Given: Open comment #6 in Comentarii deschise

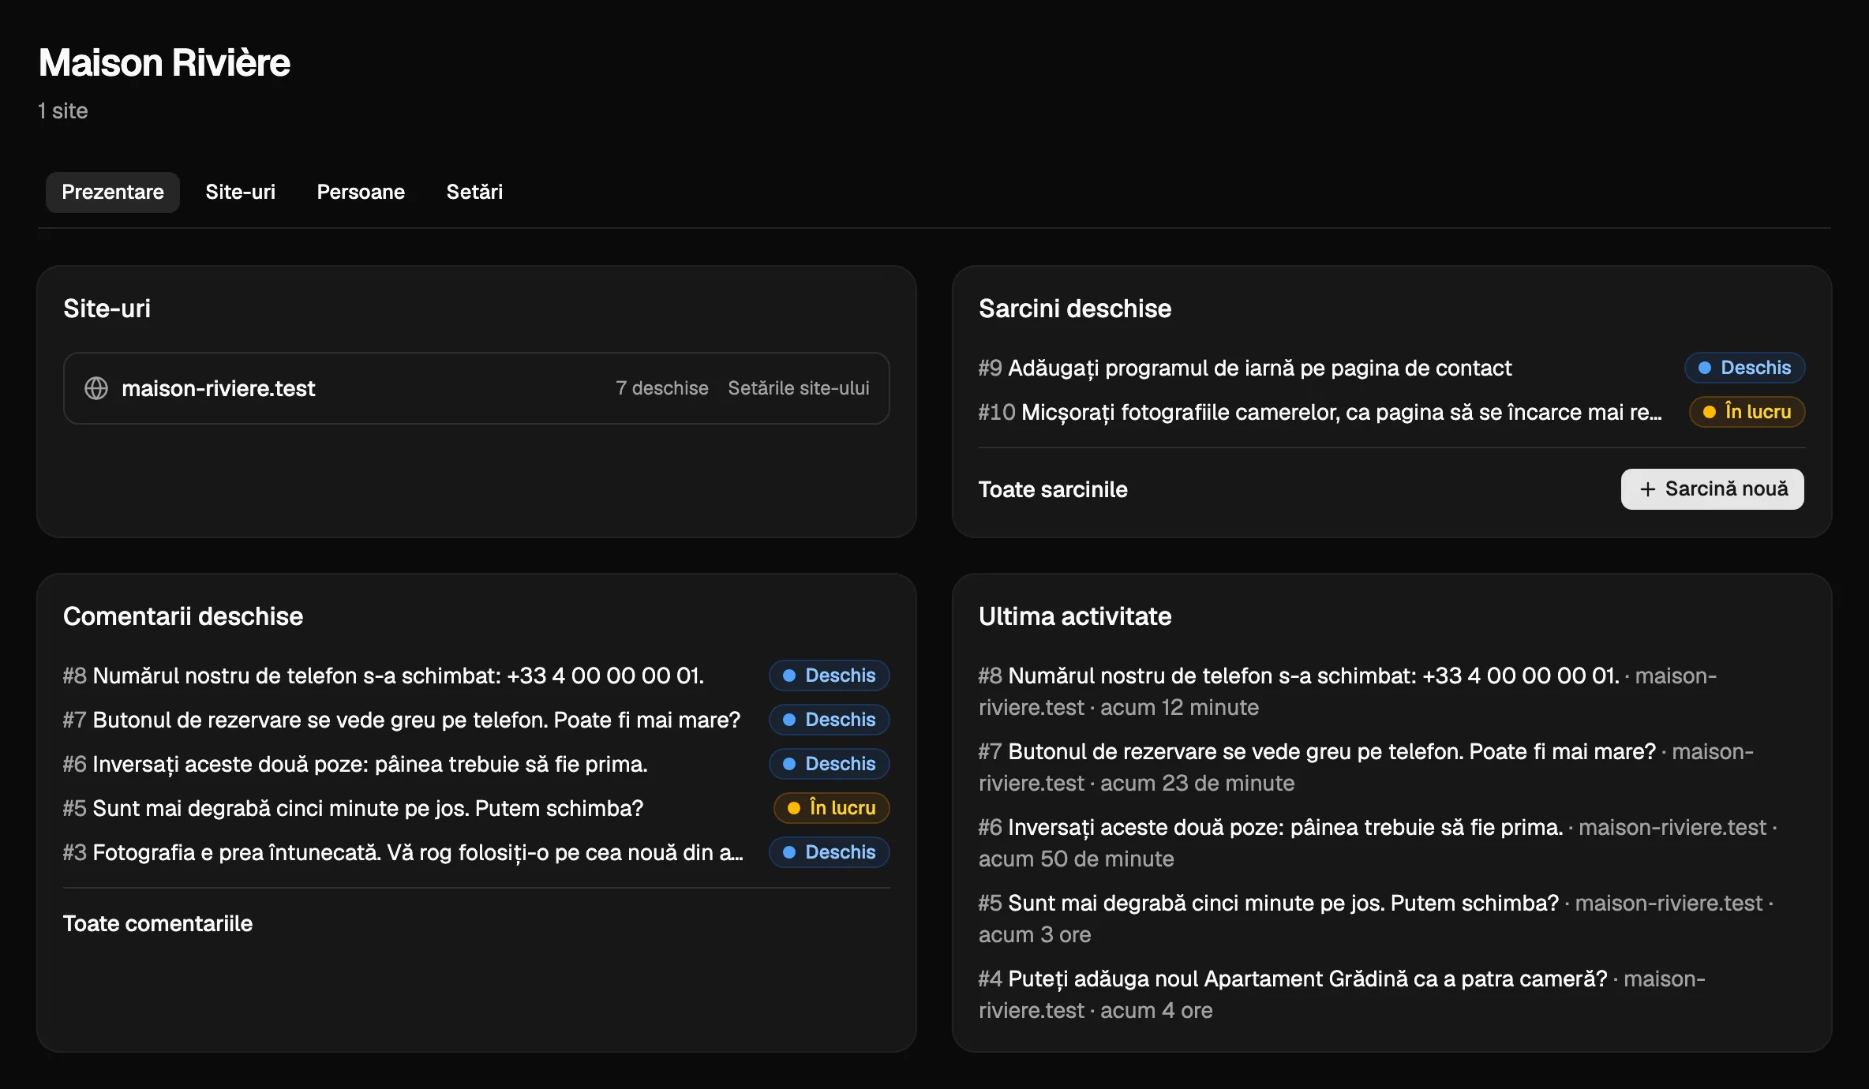Looking at the screenshot, I should point(355,764).
